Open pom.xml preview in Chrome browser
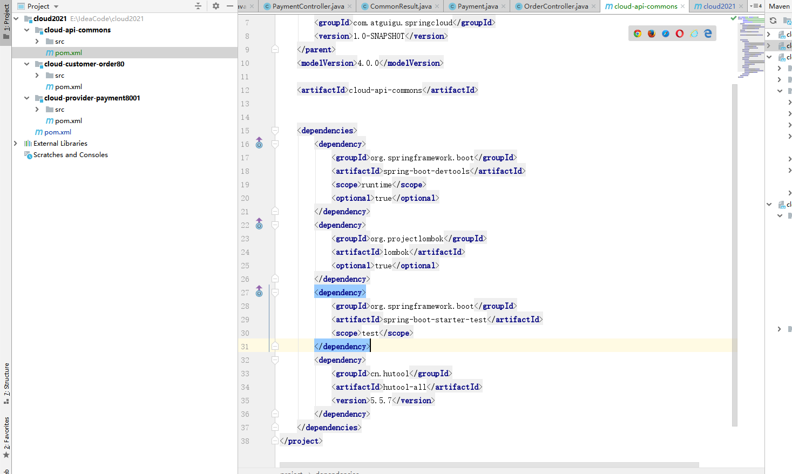This screenshot has width=792, height=474. pos(638,33)
